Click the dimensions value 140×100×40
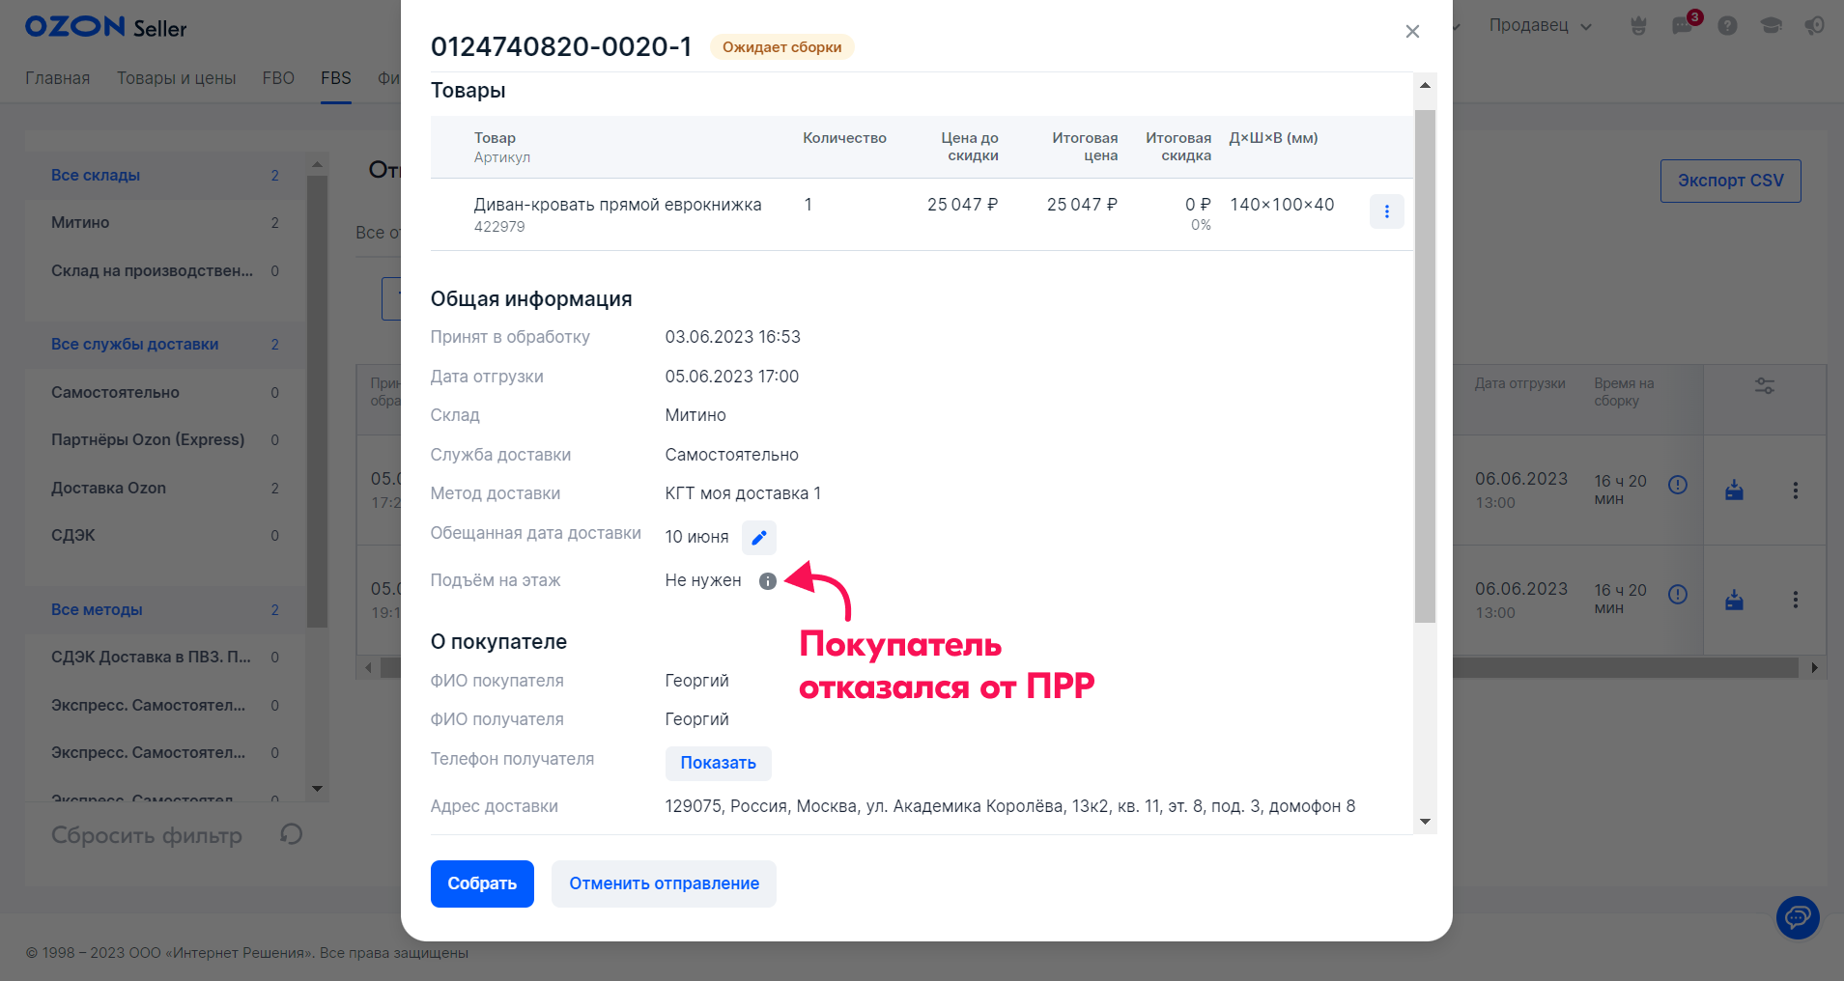Screen dimensions: 1844x981 [x=1282, y=205]
